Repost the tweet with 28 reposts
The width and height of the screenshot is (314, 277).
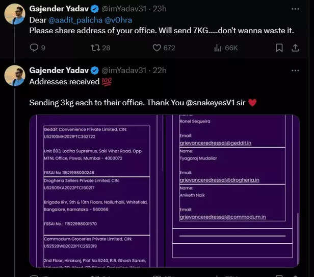tap(94, 48)
